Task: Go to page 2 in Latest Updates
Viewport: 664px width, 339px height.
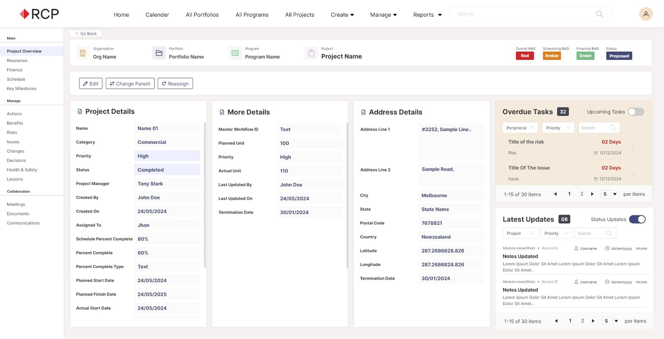Action: [582, 320]
